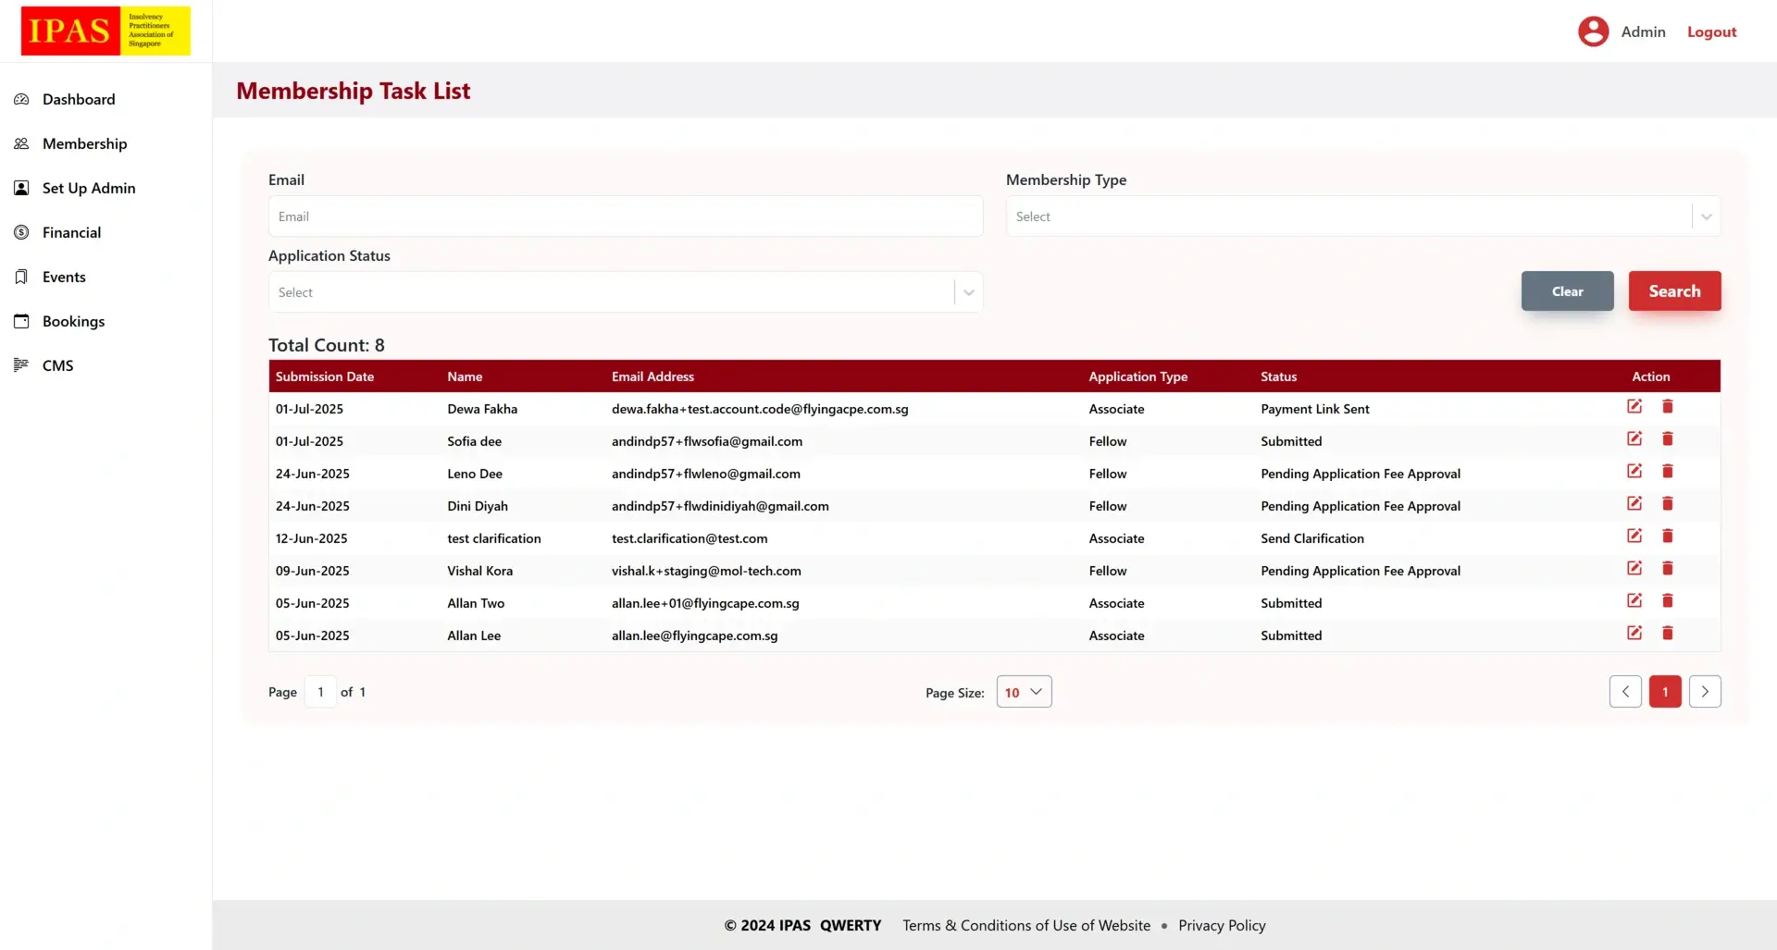Select the Events icon in the sidebar
Image resolution: width=1777 pixels, height=950 pixels.
tap(21, 277)
